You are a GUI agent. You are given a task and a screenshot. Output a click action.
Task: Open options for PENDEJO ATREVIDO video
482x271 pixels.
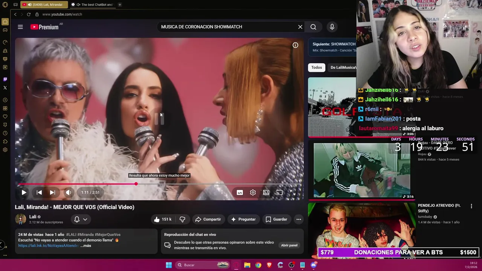(x=471, y=206)
